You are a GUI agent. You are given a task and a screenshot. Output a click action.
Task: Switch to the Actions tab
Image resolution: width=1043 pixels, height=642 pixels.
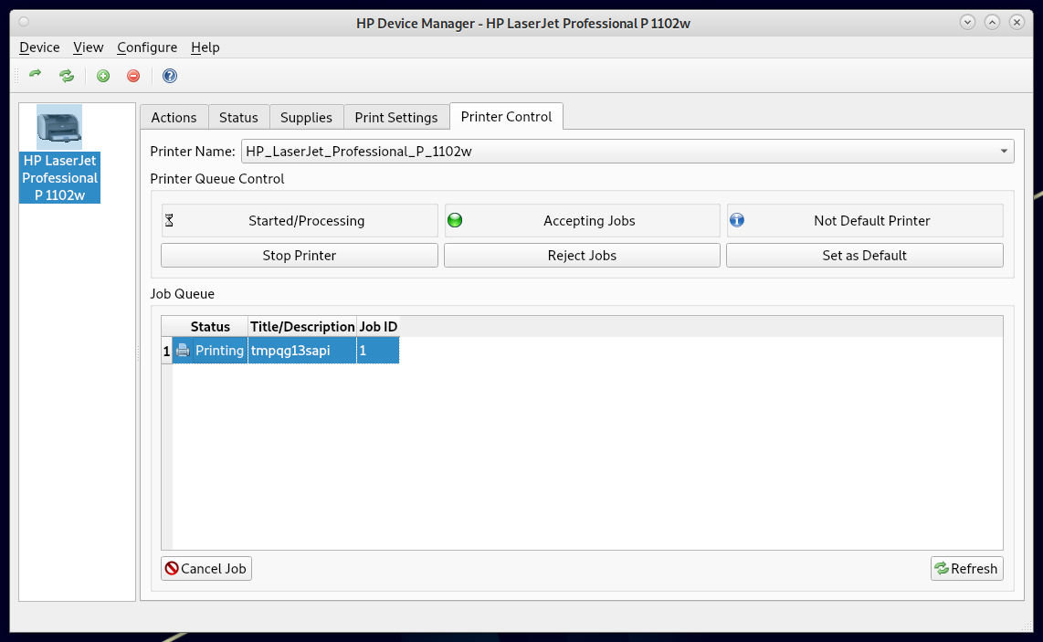[174, 117]
